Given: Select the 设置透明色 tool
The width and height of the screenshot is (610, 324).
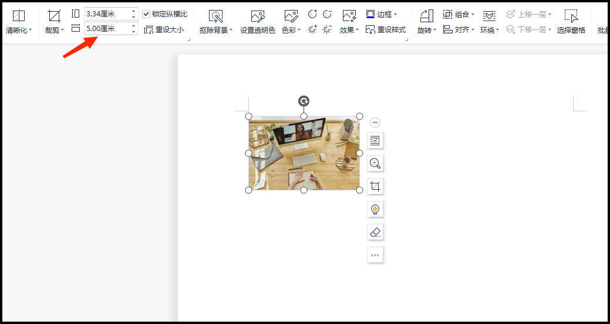Looking at the screenshot, I should coord(258,21).
